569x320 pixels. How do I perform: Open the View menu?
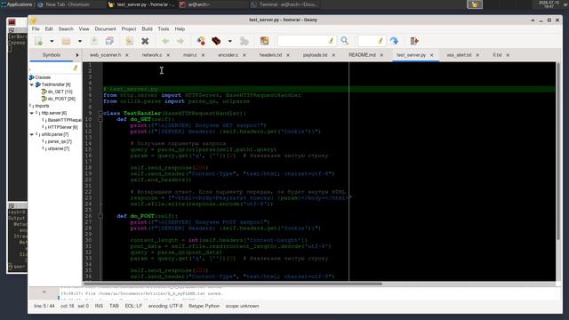[84, 28]
